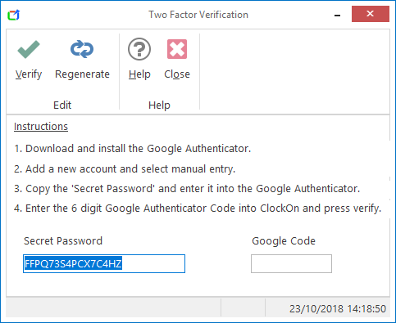Select the Edit ribbon group label

(x=62, y=105)
